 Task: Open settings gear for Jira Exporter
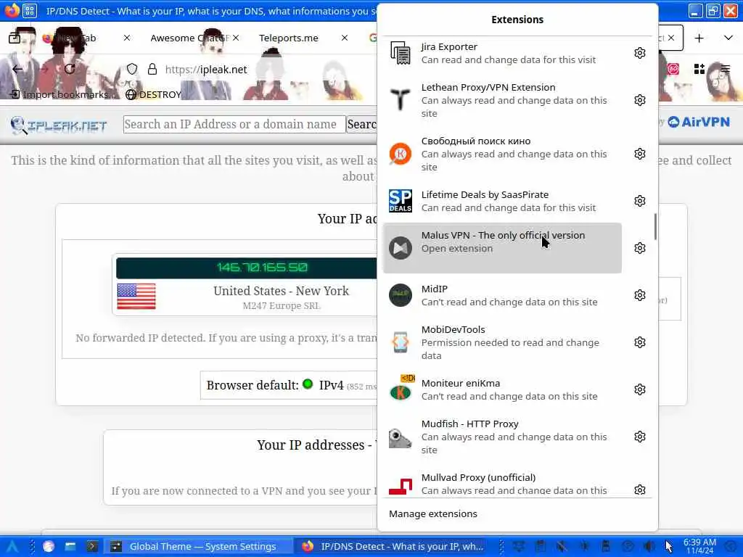point(640,53)
